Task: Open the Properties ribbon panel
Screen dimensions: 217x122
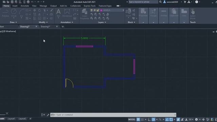Action: click(x=143, y=16)
